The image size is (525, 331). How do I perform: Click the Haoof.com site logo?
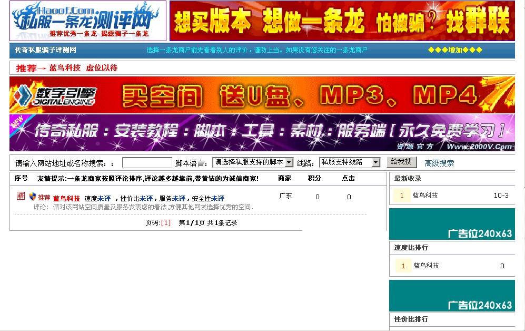point(87,21)
